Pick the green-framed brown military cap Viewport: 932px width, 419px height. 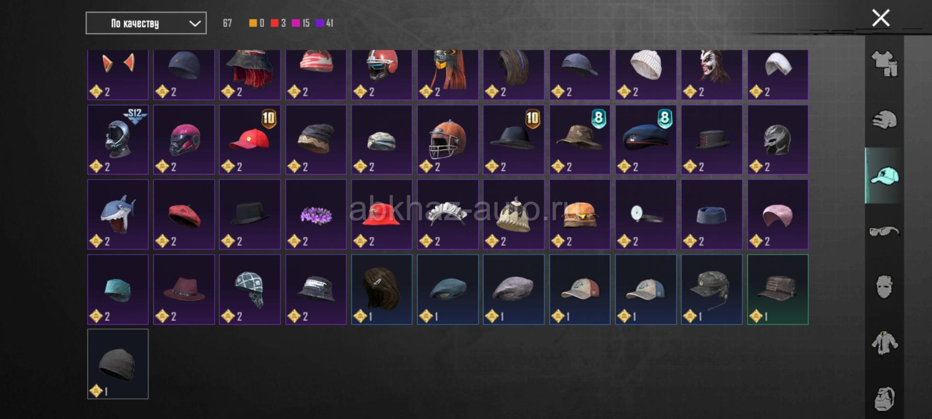tap(778, 290)
